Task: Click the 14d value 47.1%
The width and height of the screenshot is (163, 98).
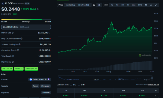Action: 123,95
